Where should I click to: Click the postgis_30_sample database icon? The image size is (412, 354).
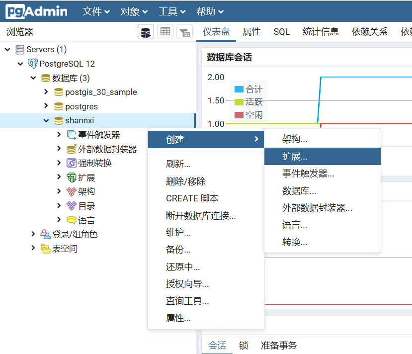(58, 92)
